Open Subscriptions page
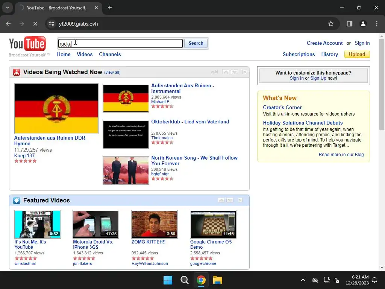This screenshot has width=385, height=289. (x=299, y=54)
